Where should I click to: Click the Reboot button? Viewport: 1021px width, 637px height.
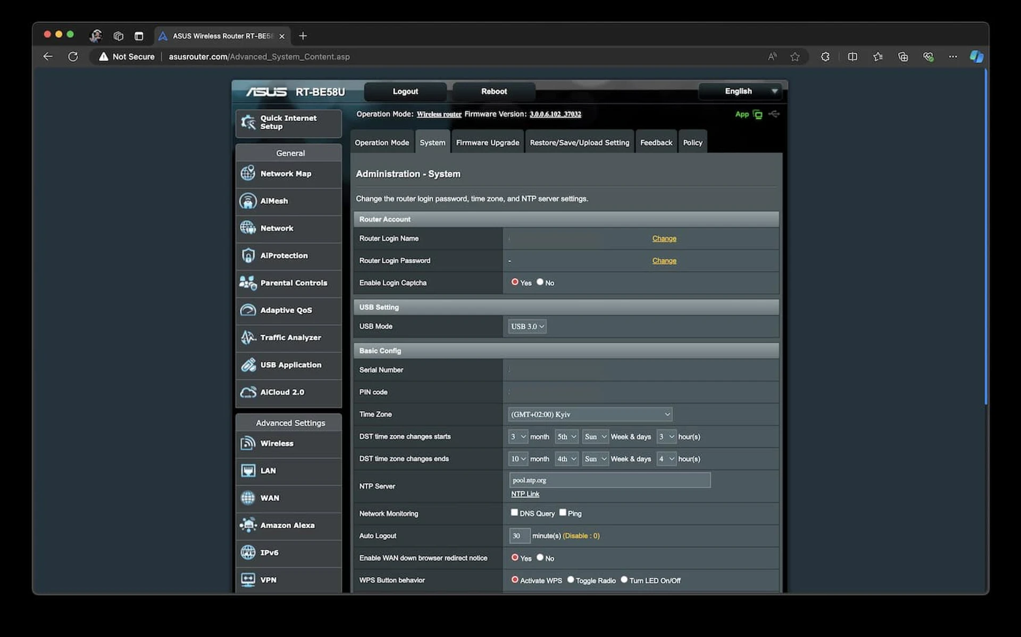tap(494, 92)
